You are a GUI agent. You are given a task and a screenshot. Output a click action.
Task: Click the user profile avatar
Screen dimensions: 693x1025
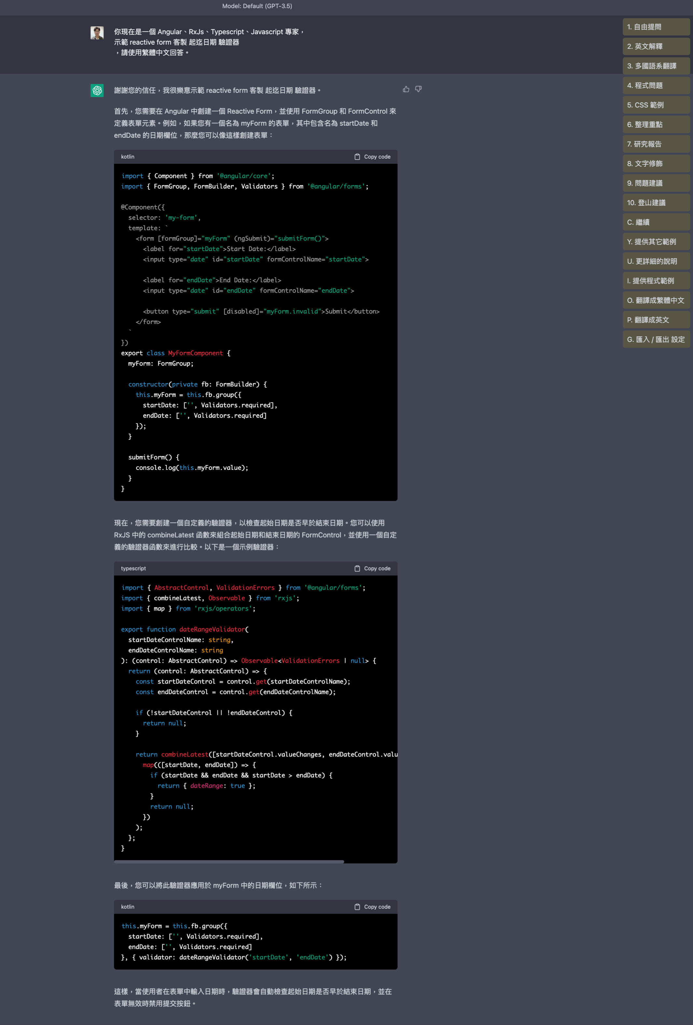[97, 33]
